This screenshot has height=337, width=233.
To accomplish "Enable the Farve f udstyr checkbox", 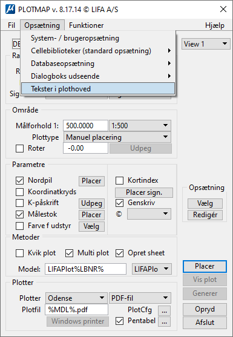I will pyautogui.click(x=19, y=226).
